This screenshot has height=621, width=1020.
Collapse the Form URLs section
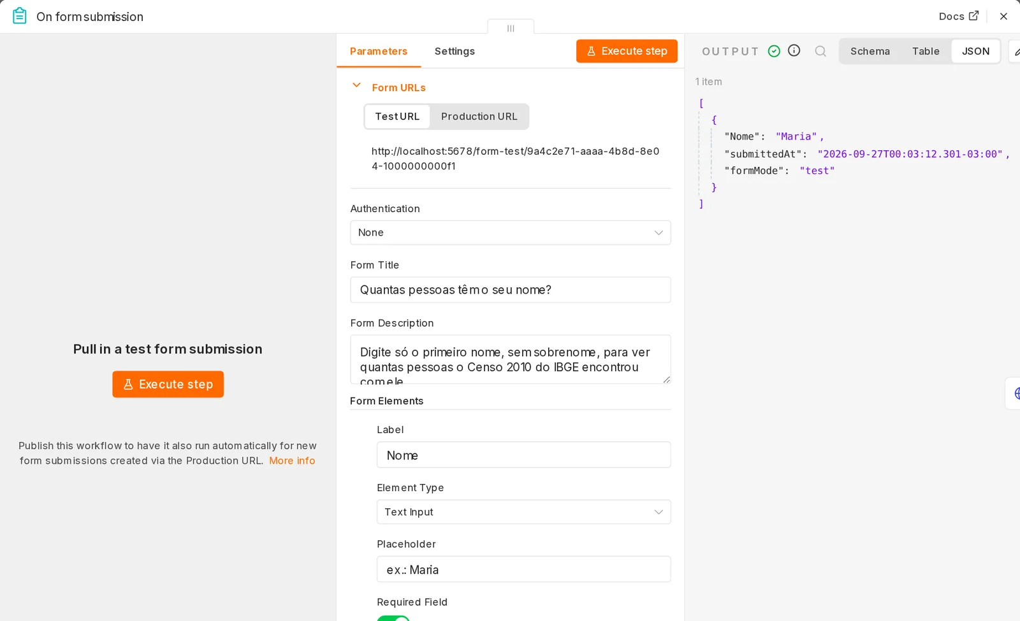(x=356, y=85)
